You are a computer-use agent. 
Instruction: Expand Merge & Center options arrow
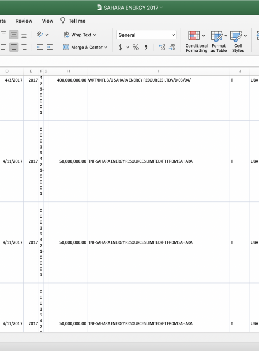[106, 48]
